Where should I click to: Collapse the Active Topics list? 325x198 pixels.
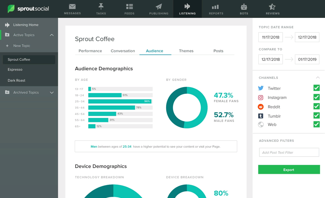(x=51, y=35)
